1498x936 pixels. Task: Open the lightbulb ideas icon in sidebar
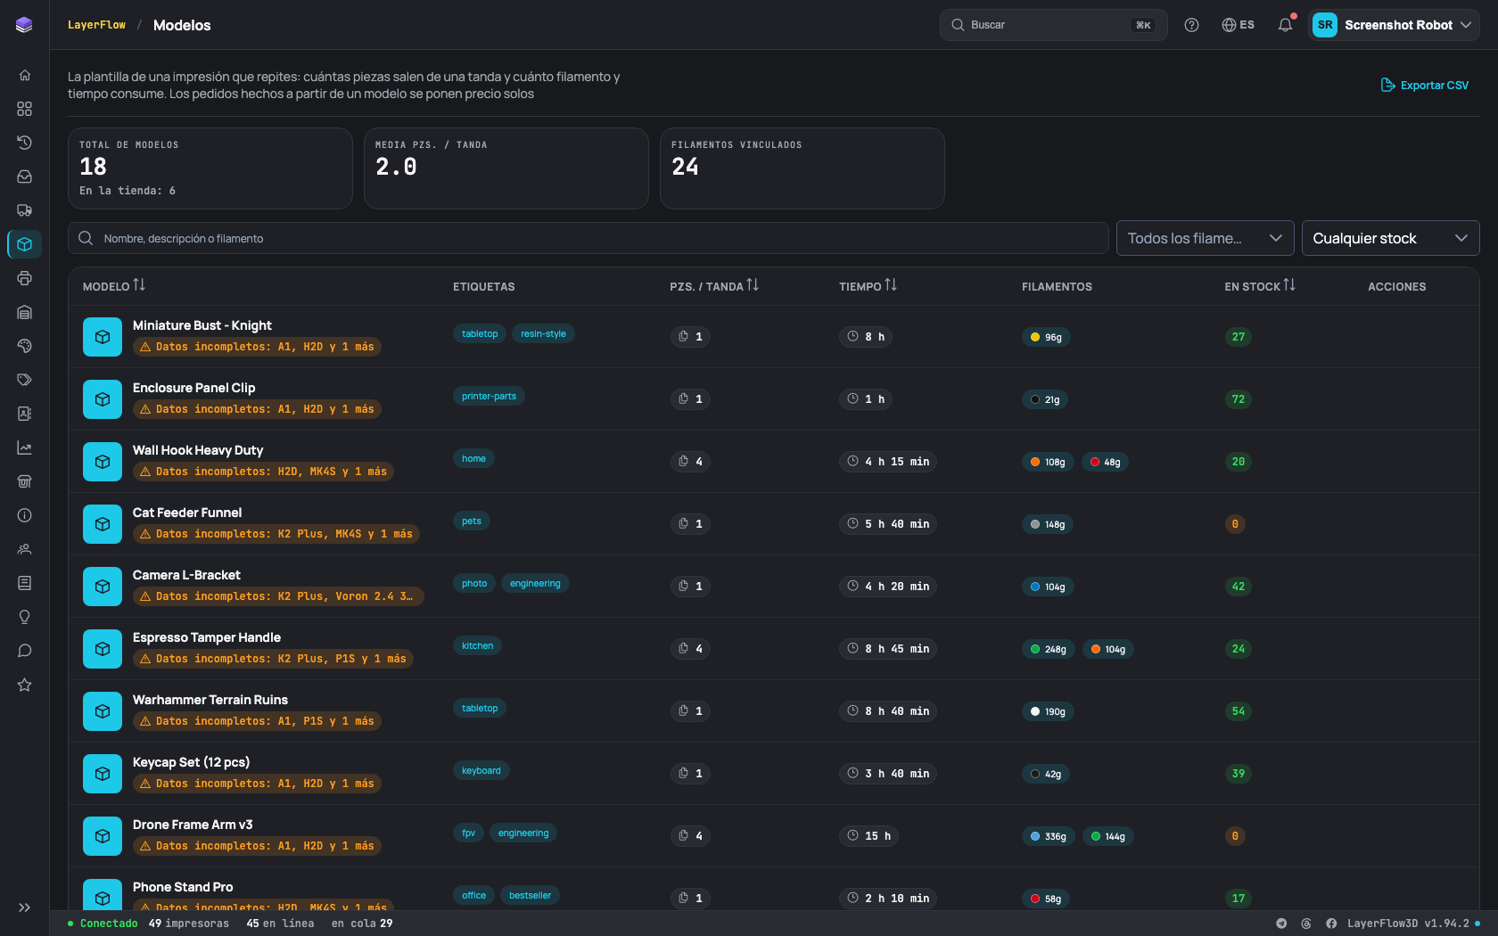(24, 617)
